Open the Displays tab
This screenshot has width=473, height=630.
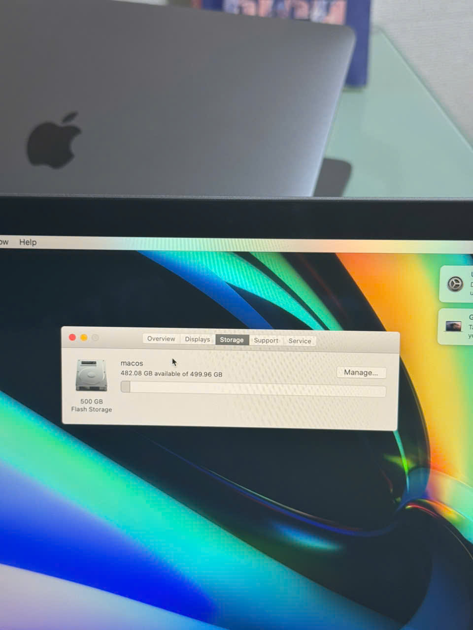click(x=198, y=339)
